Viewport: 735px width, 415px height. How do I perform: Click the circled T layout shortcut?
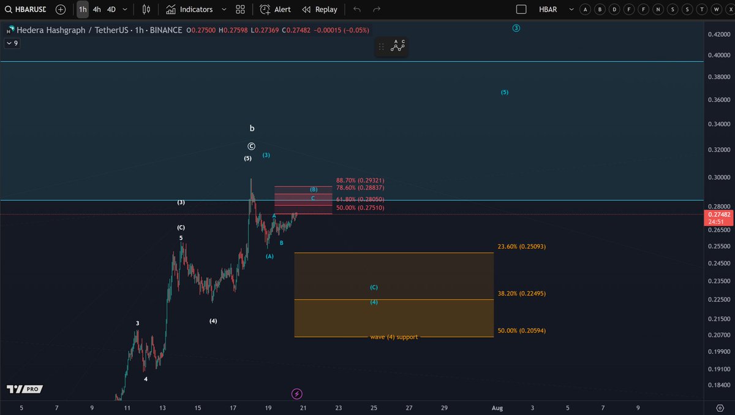702,9
